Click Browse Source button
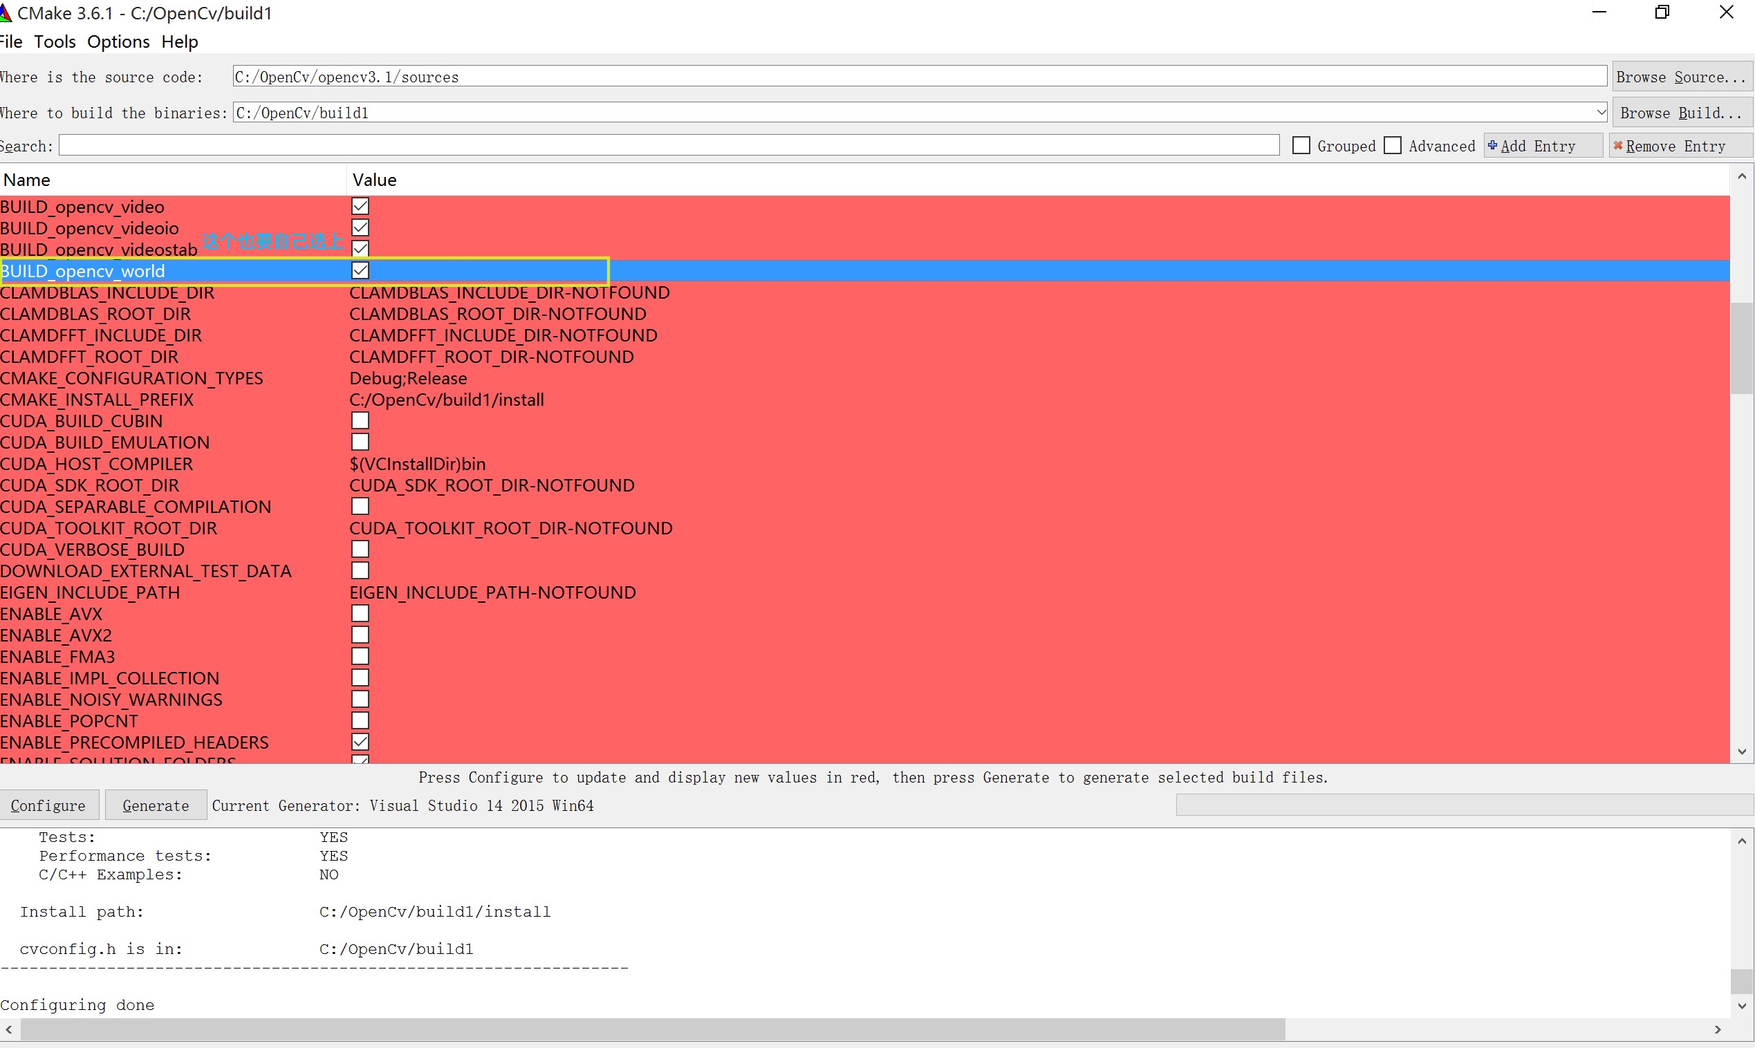Screen dimensions: 1755x1048 pos(1682,76)
